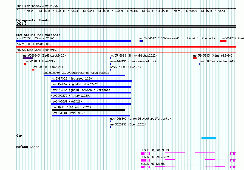Open the esv3606939 (1000GenomesConsortiumPhase3) label
The image size is (244, 170).
point(76,73)
